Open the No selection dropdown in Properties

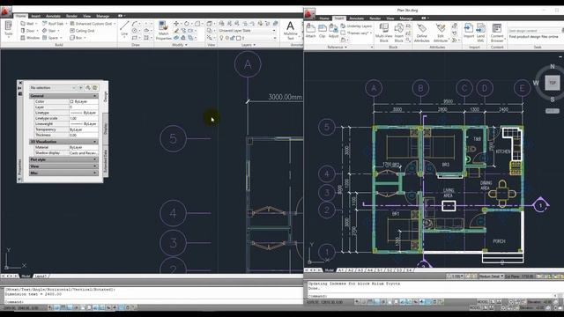point(53,88)
